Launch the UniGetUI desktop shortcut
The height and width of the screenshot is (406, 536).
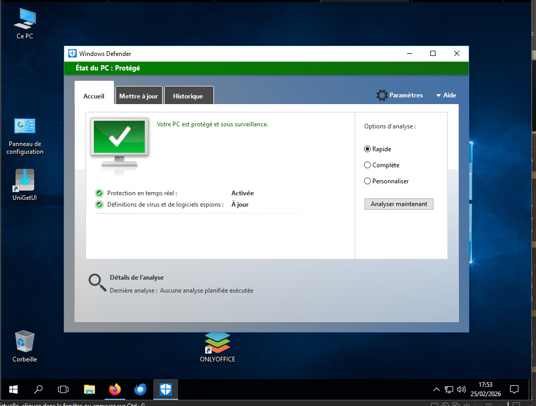pos(25,184)
